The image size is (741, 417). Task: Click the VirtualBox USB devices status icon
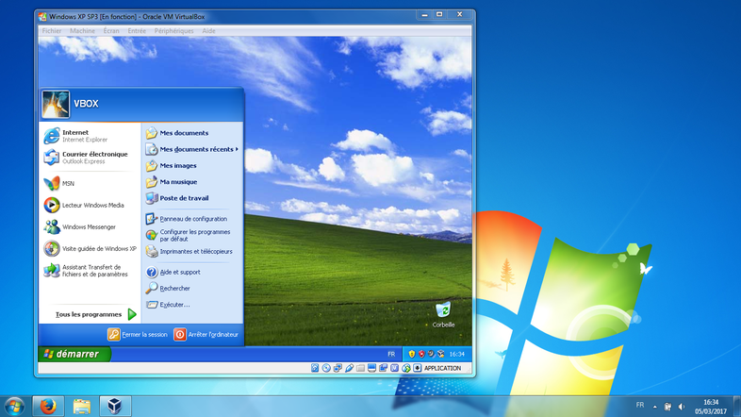pos(349,368)
